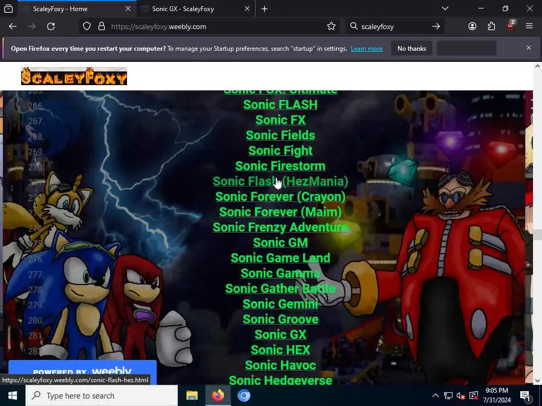This screenshot has height=406, width=542.
Task: Switch to Sonic GX - ScaleyFoxy tab
Action: (x=196, y=8)
